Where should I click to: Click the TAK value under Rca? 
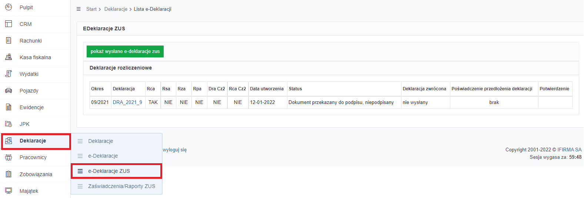coord(153,102)
